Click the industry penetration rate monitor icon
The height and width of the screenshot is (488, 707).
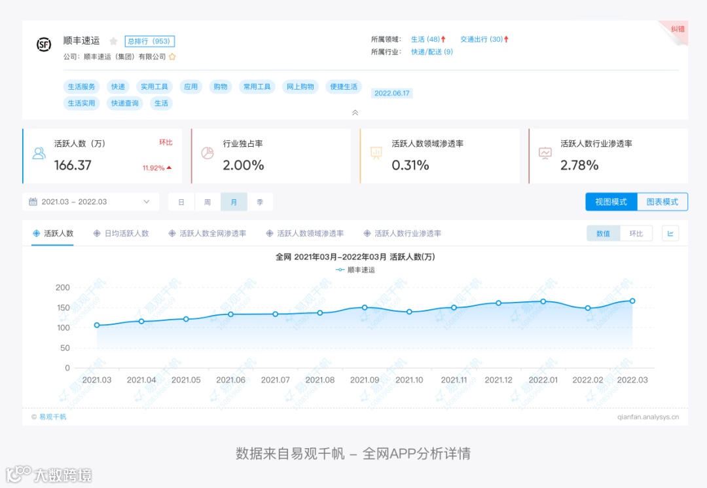click(545, 153)
